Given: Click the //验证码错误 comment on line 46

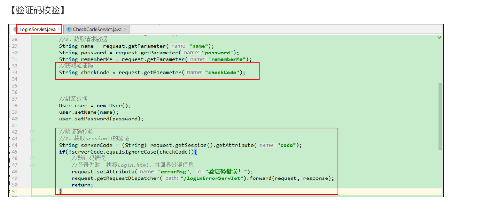Looking at the screenshot, I should tap(88, 158).
